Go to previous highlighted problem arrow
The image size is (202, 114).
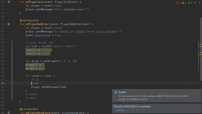click(195, 3)
